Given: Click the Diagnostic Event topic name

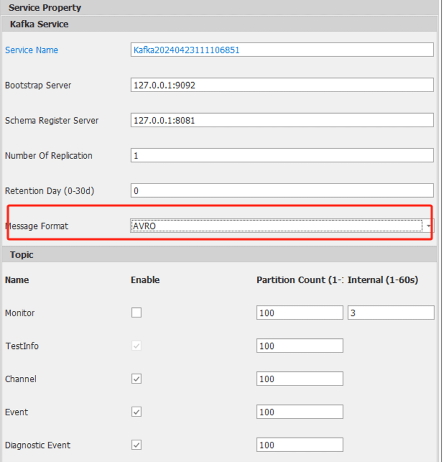Looking at the screenshot, I should [x=38, y=445].
